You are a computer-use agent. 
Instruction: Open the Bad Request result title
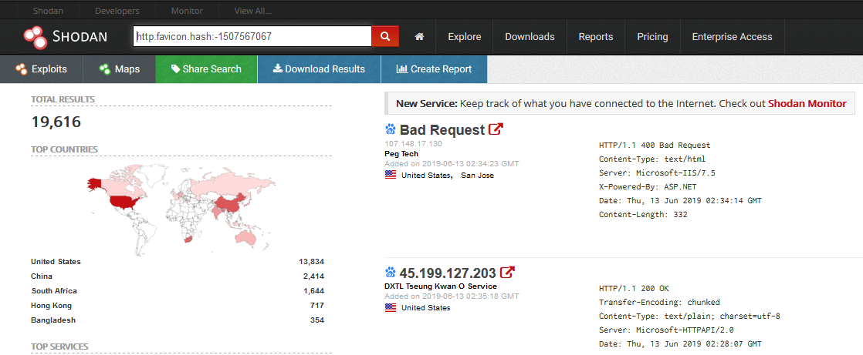point(442,130)
